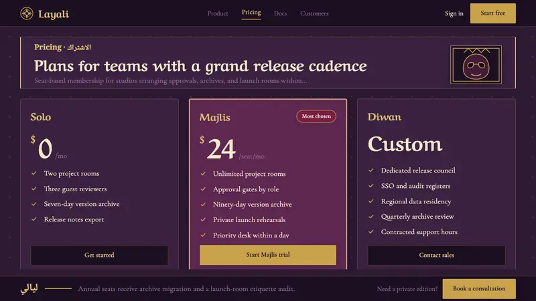
Task: Click the Start free button
Action: coord(493,13)
